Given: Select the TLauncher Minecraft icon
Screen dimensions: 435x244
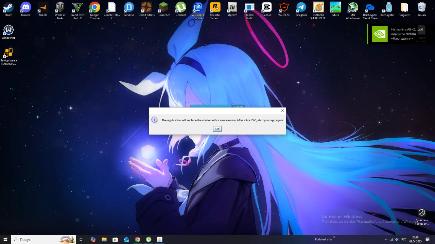Looking at the screenshot, I should (163, 9).
